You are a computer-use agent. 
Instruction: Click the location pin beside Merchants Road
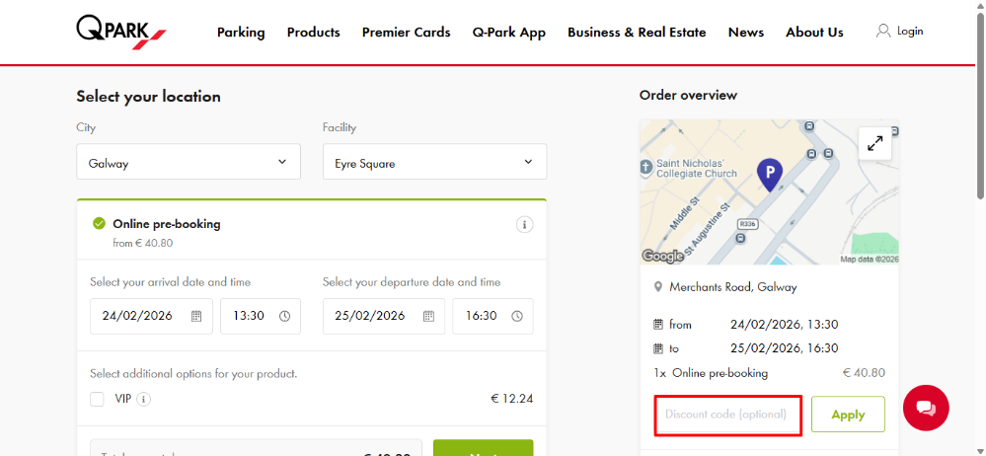[658, 287]
